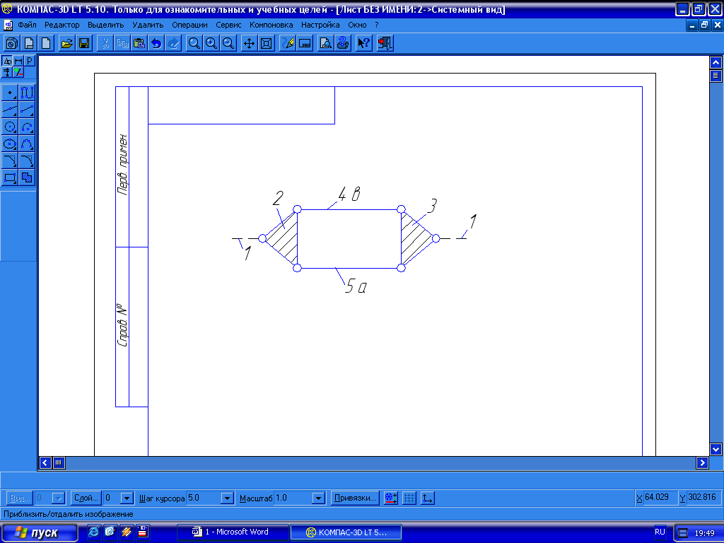Image resolution: width=724 pixels, height=543 pixels.
Task: Toggle local coordinate system icon
Action: pyautogui.click(x=428, y=498)
